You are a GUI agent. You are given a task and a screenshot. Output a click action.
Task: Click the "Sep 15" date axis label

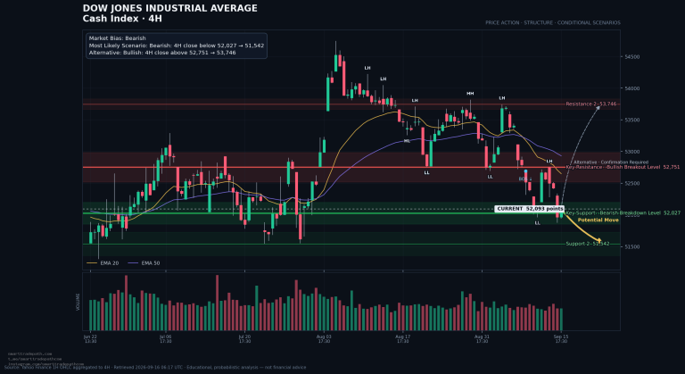[x=561, y=338]
